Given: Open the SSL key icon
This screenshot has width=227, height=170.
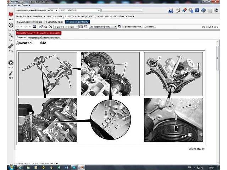Looking at the screenshot, I should tap(11, 36).
